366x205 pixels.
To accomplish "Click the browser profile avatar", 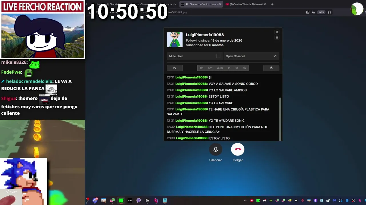I will click(357, 9).
